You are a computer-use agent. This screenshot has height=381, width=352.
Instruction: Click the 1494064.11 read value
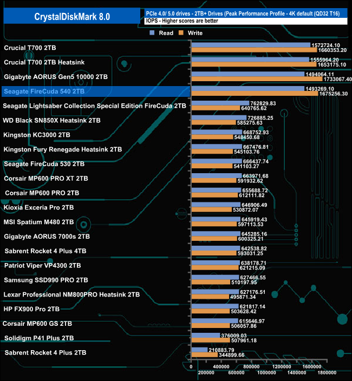[x=320, y=74]
